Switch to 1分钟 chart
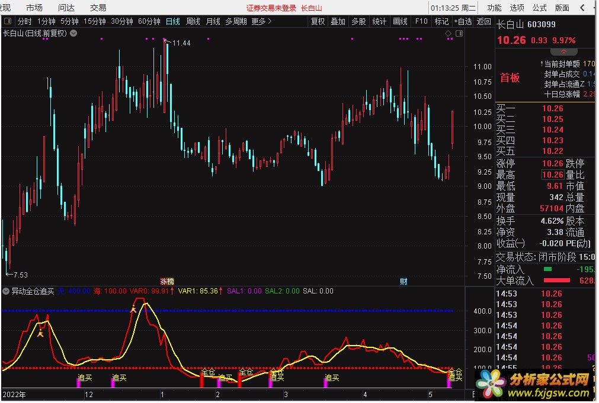The height and width of the screenshot is (403, 599). coord(46,21)
